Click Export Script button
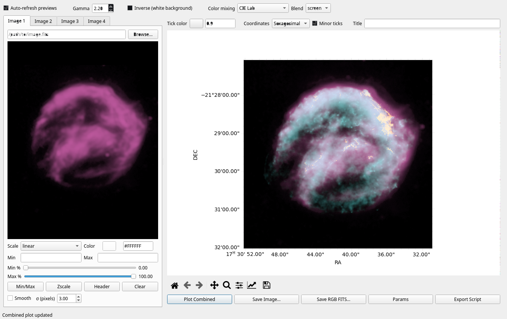507x319 pixels. (468, 299)
